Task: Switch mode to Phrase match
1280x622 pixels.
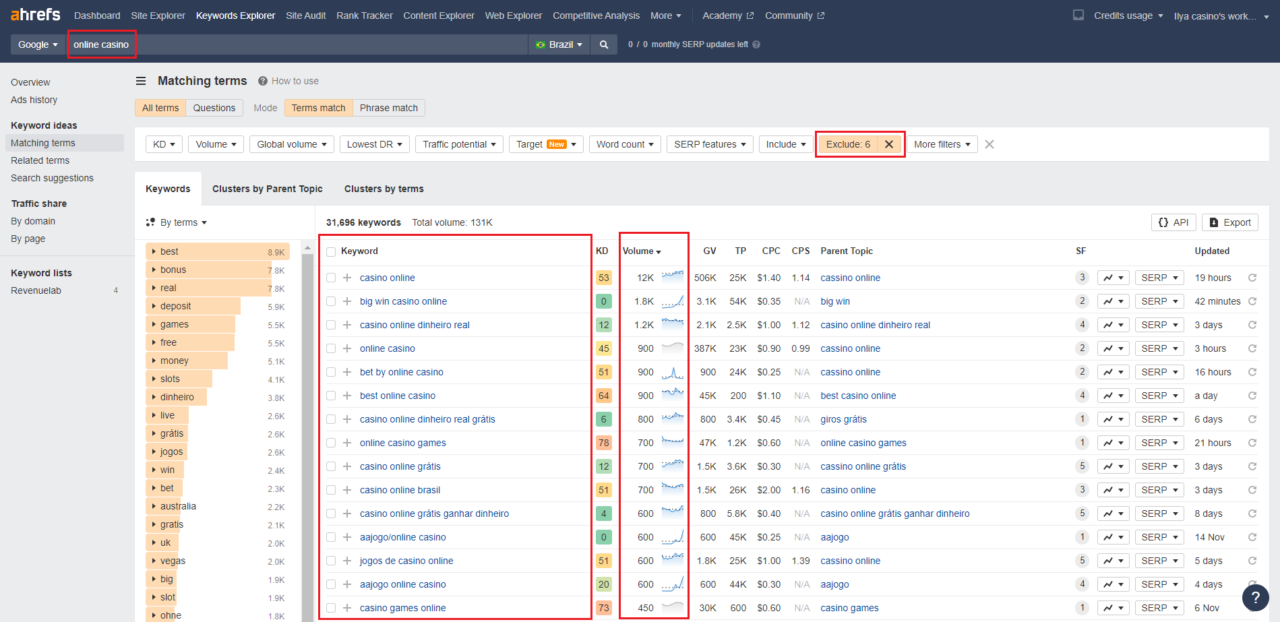Action: coord(389,108)
